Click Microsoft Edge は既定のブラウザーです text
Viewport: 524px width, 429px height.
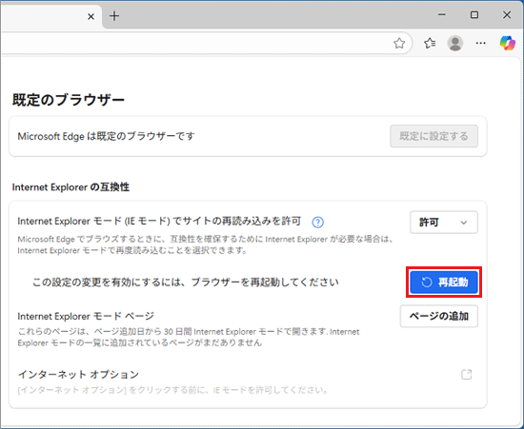106,136
